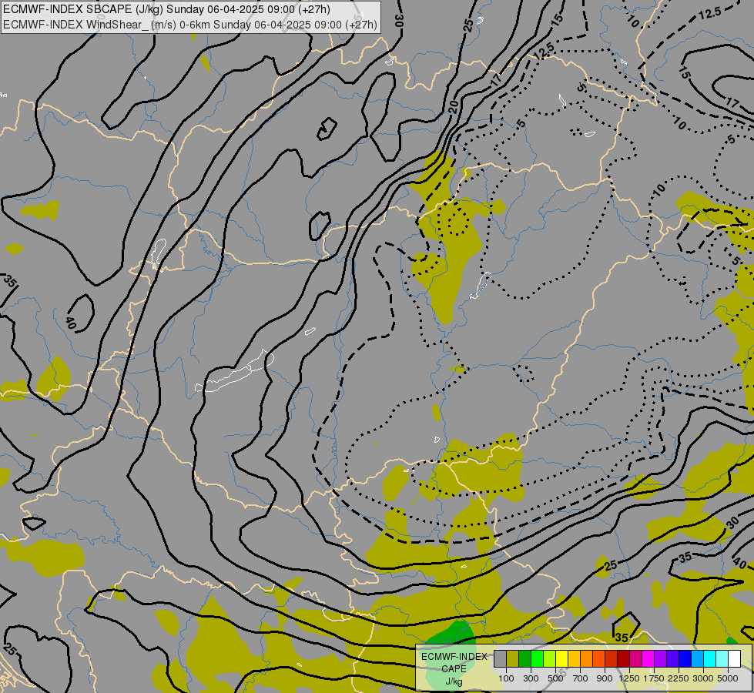Select the red-orange swatch just before 900 tick
The width and height of the screenshot is (754, 693).
[598, 659]
